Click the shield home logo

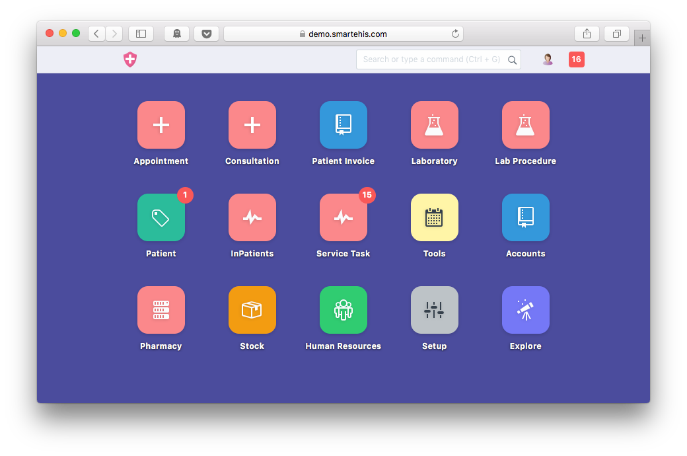[130, 59]
